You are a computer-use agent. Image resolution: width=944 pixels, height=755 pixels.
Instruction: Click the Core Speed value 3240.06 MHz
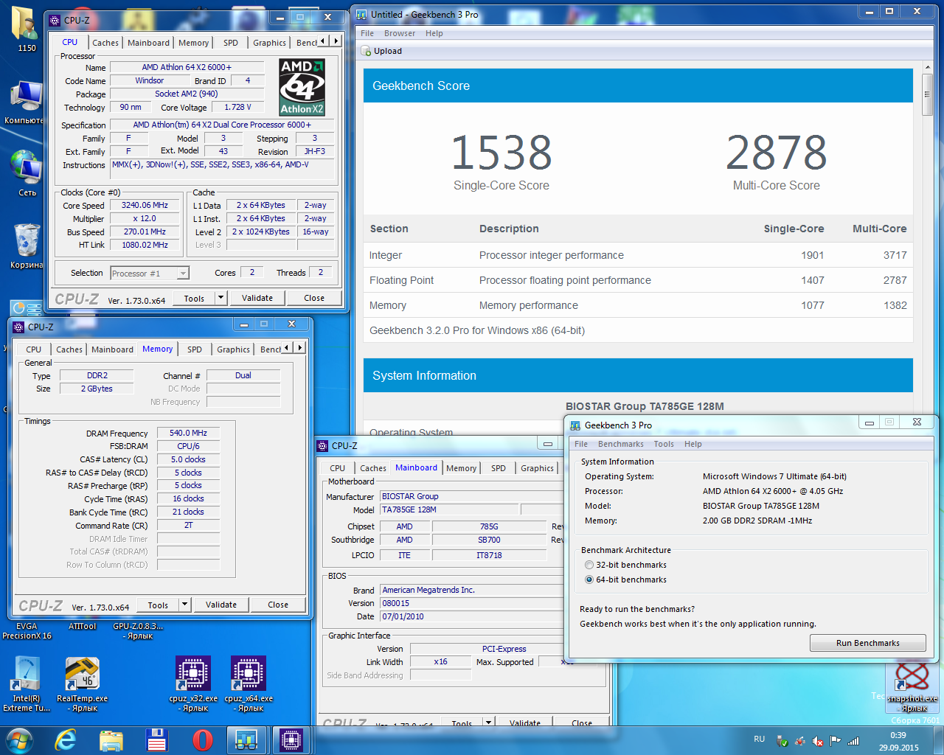click(x=145, y=205)
